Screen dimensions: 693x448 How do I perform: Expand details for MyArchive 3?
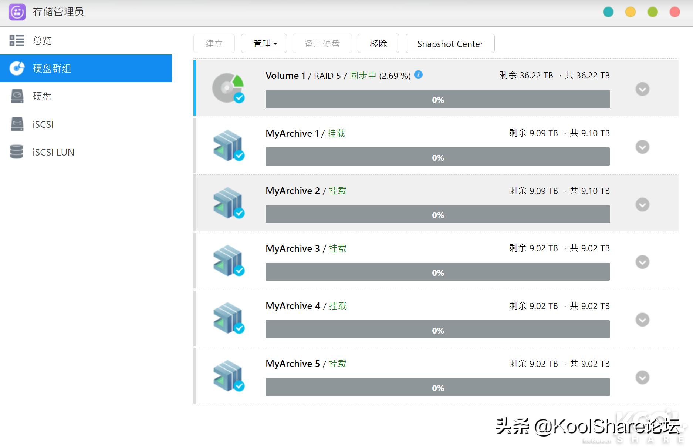642,262
